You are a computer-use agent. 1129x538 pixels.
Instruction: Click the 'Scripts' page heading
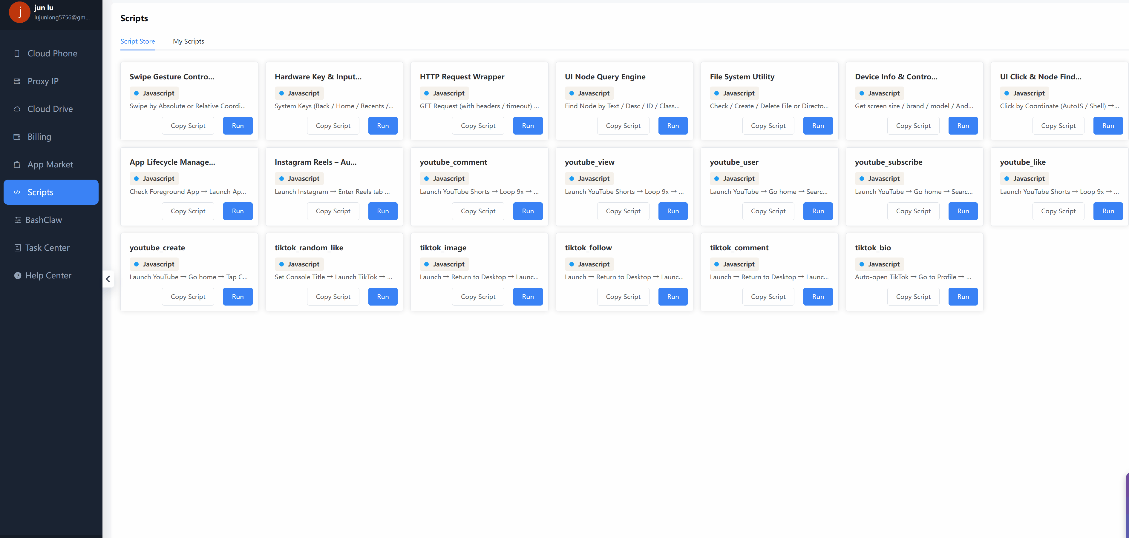(134, 18)
